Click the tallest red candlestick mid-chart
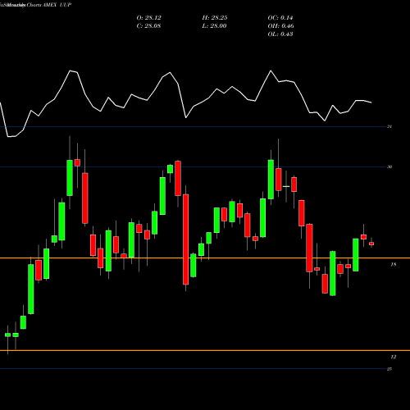 tap(186, 239)
